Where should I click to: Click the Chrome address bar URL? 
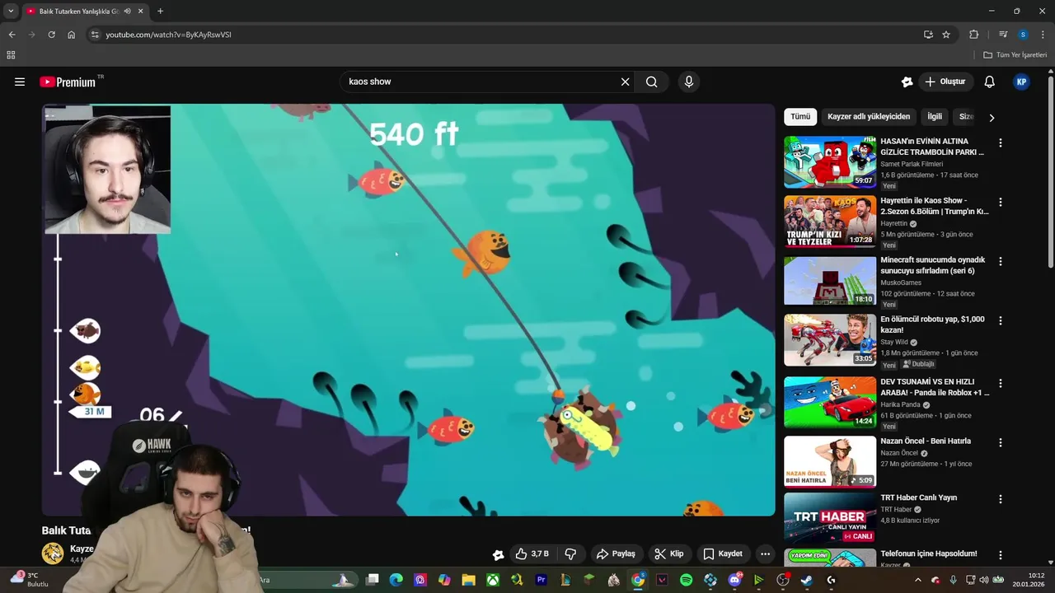click(168, 35)
